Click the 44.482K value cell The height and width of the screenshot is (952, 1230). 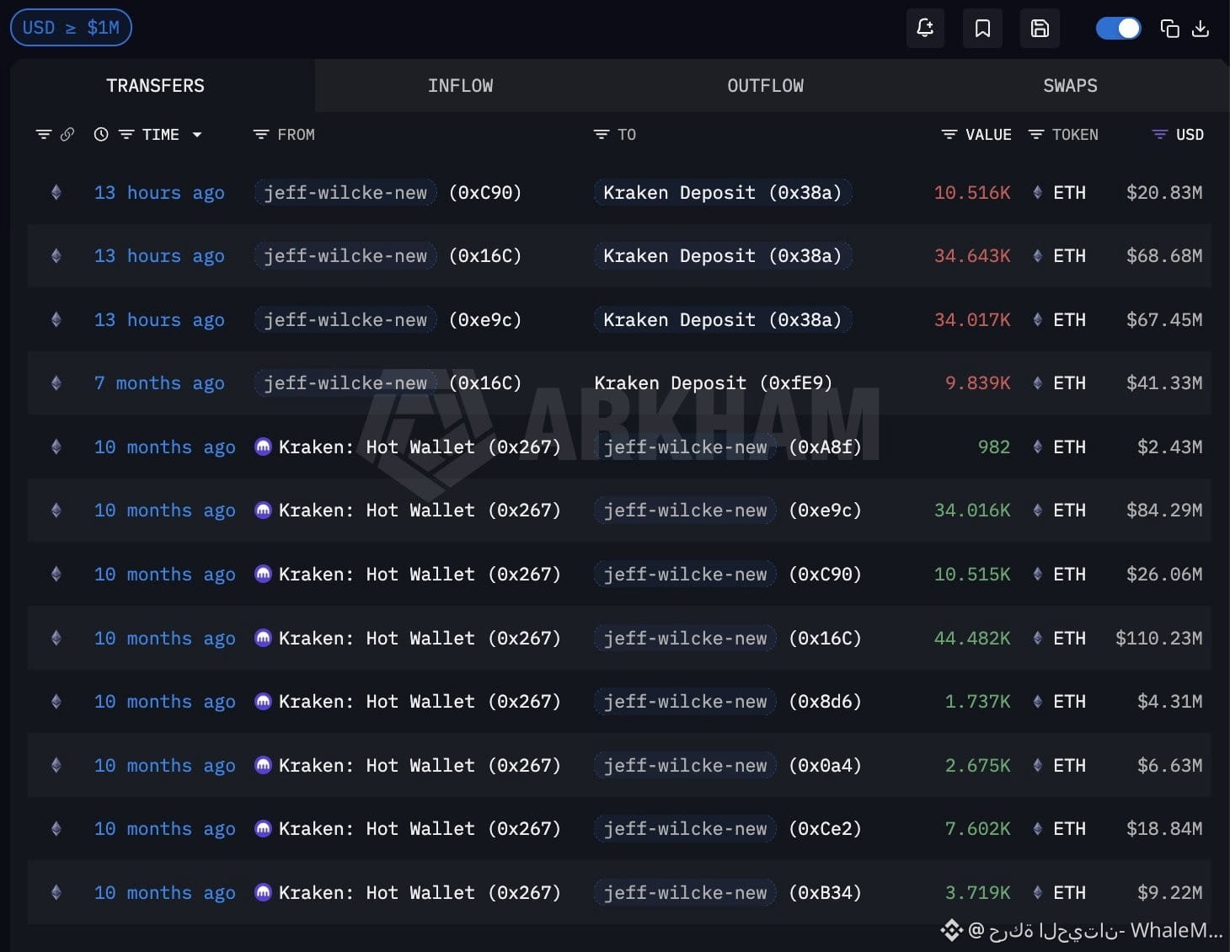(x=972, y=638)
